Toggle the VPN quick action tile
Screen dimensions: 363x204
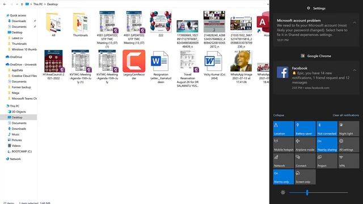348,161
